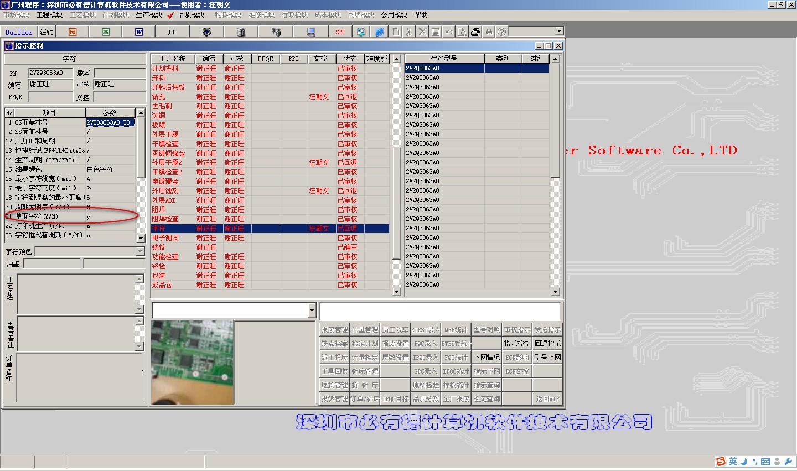Click the 油墨颜色 parameter row
This screenshot has width=797, height=471.
(70, 169)
